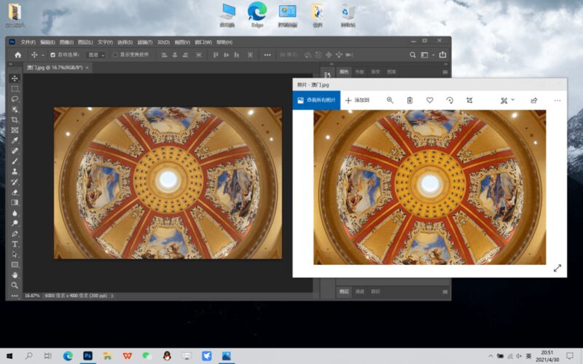
Task: Select the Lasso tool
Action: click(x=15, y=99)
